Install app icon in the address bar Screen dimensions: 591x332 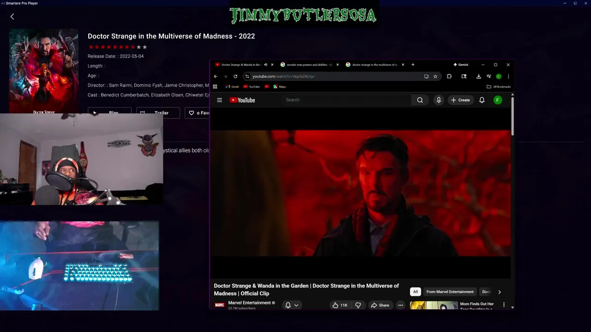[426, 77]
